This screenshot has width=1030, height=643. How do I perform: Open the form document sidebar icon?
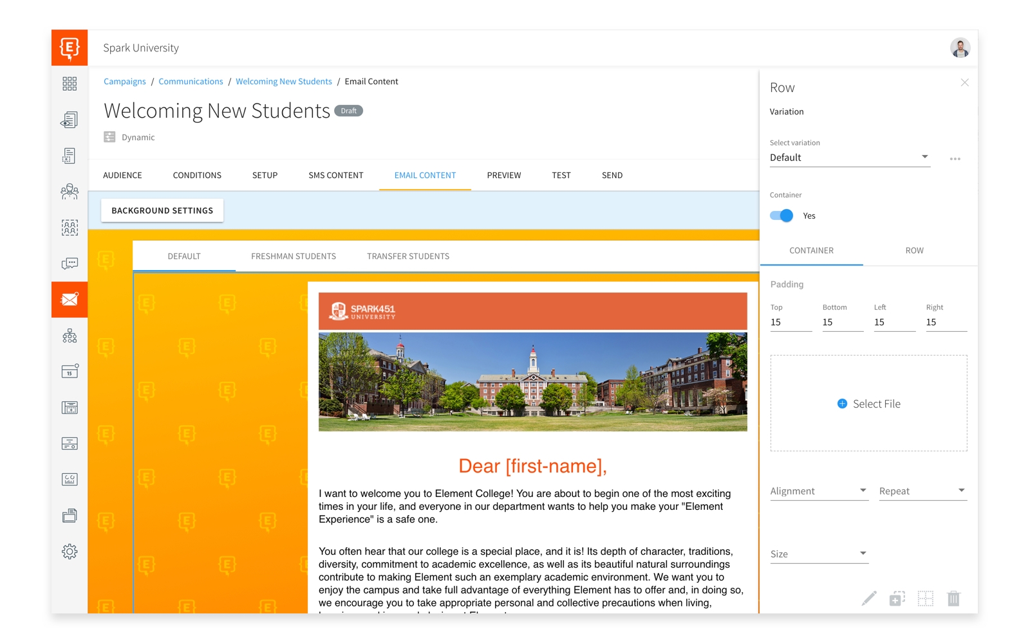click(70, 156)
